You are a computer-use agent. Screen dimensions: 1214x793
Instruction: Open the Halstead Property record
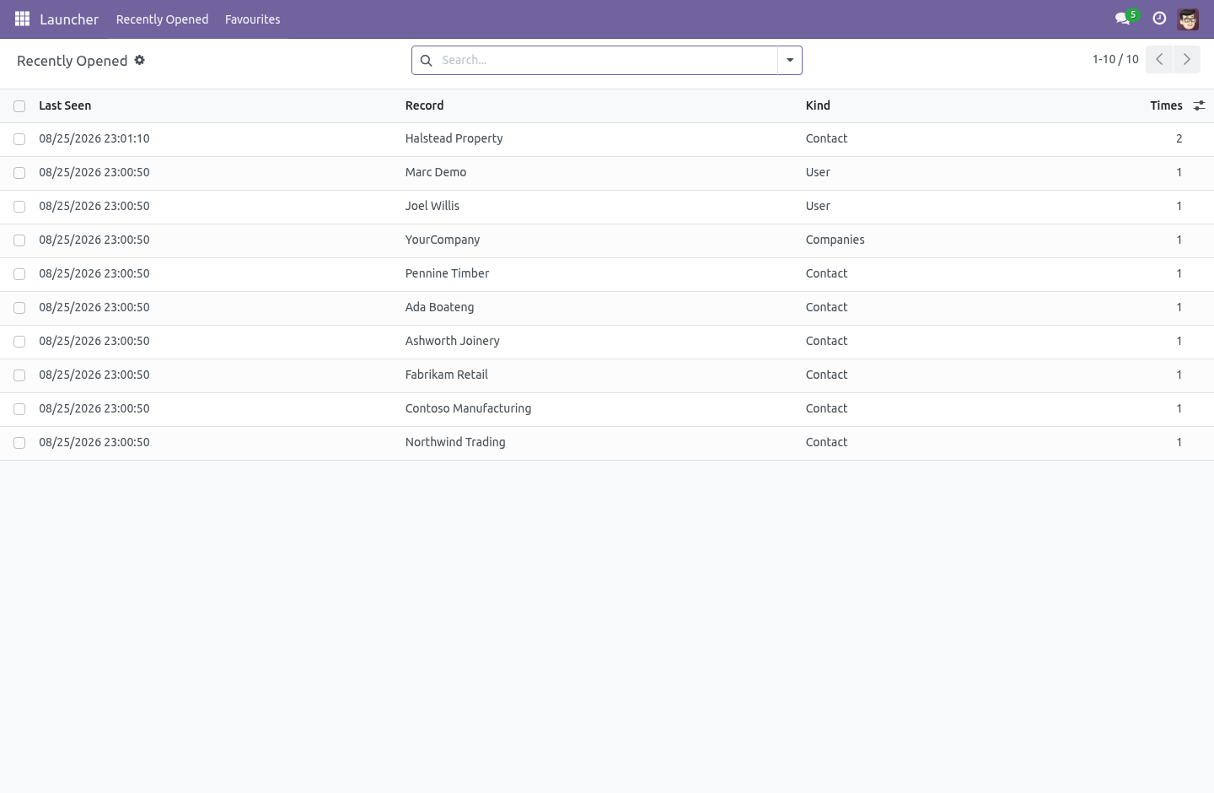pyautogui.click(x=454, y=138)
